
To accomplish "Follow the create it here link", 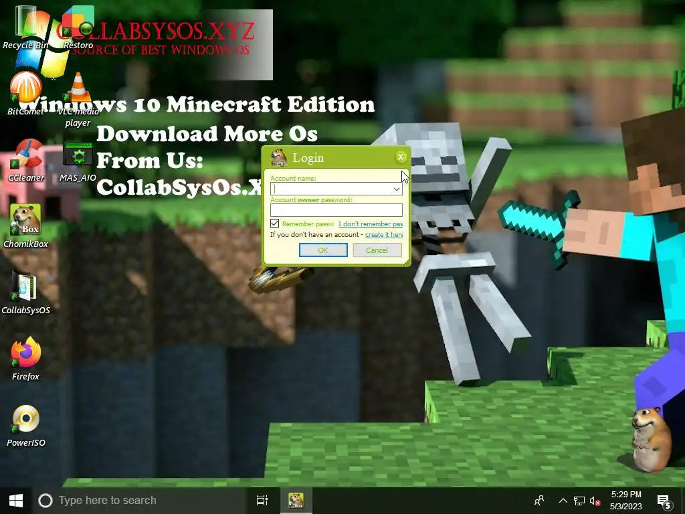I will click(x=384, y=235).
